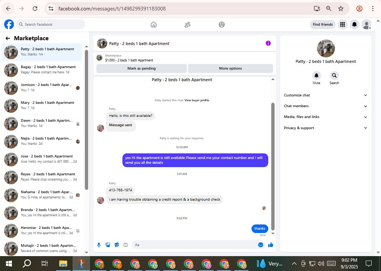Open File Explorer from the taskbar

tap(63, 264)
